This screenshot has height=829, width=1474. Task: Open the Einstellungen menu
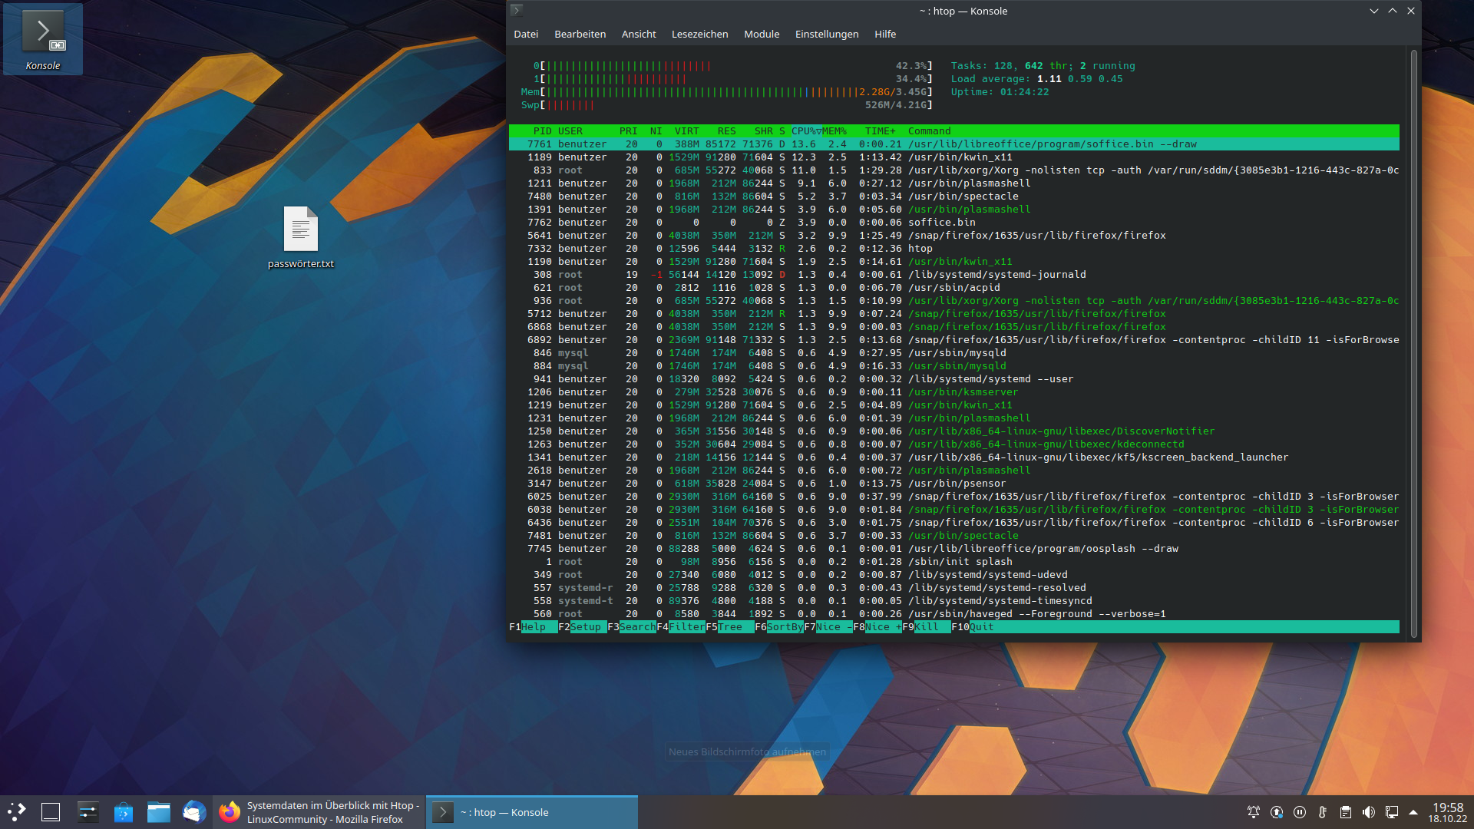(x=826, y=35)
